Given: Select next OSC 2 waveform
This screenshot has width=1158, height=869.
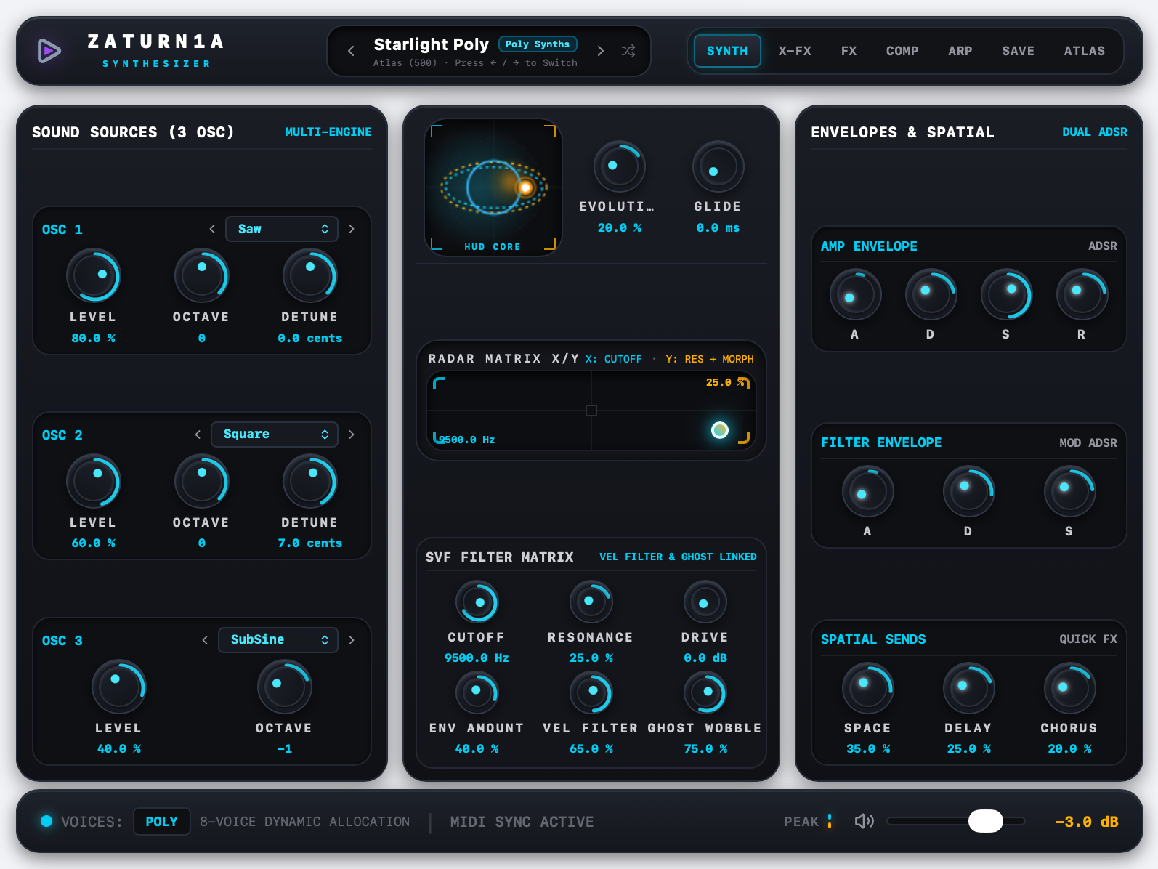Looking at the screenshot, I should tap(352, 434).
